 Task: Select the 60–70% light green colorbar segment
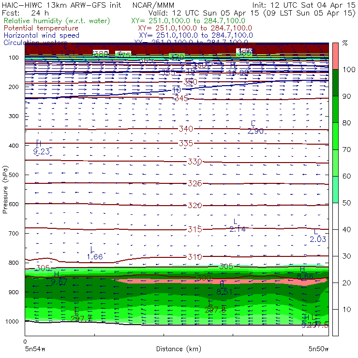(335, 163)
